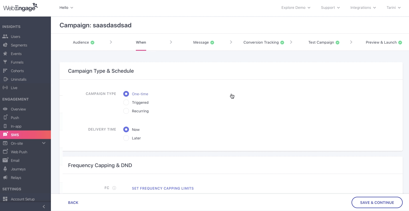Select the Recurring campaign type
409x211 pixels.
click(x=126, y=111)
